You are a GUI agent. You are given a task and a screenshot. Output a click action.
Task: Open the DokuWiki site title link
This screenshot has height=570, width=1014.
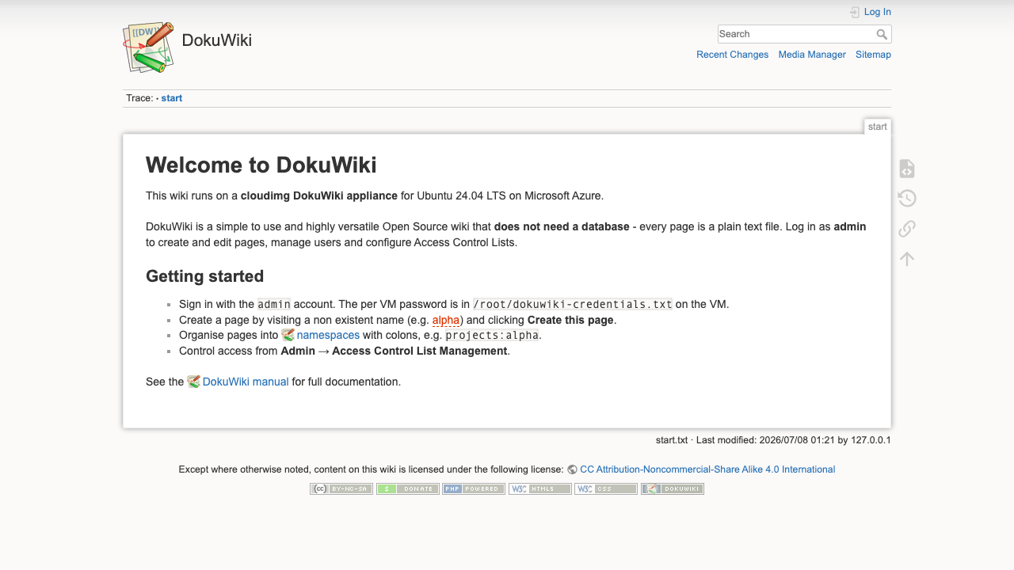[216, 40]
